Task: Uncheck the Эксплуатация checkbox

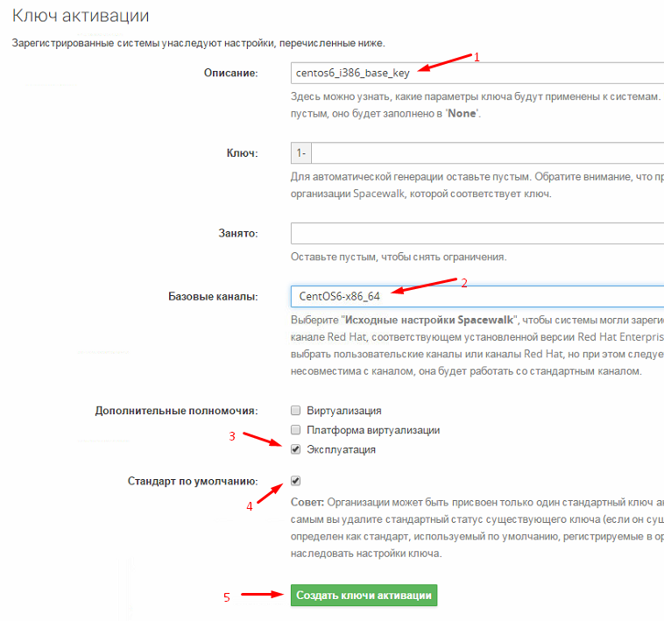Action: pos(296,449)
